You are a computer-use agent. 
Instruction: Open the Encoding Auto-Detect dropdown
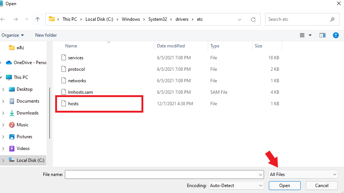click(x=236, y=186)
